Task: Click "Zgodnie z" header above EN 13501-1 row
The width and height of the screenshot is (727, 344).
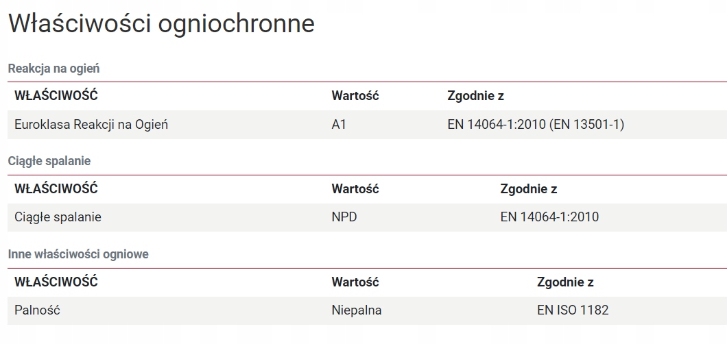Action: pyautogui.click(x=475, y=96)
